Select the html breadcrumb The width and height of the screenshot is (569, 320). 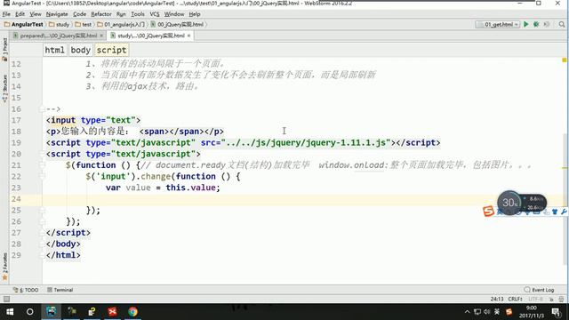(x=55, y=50)
